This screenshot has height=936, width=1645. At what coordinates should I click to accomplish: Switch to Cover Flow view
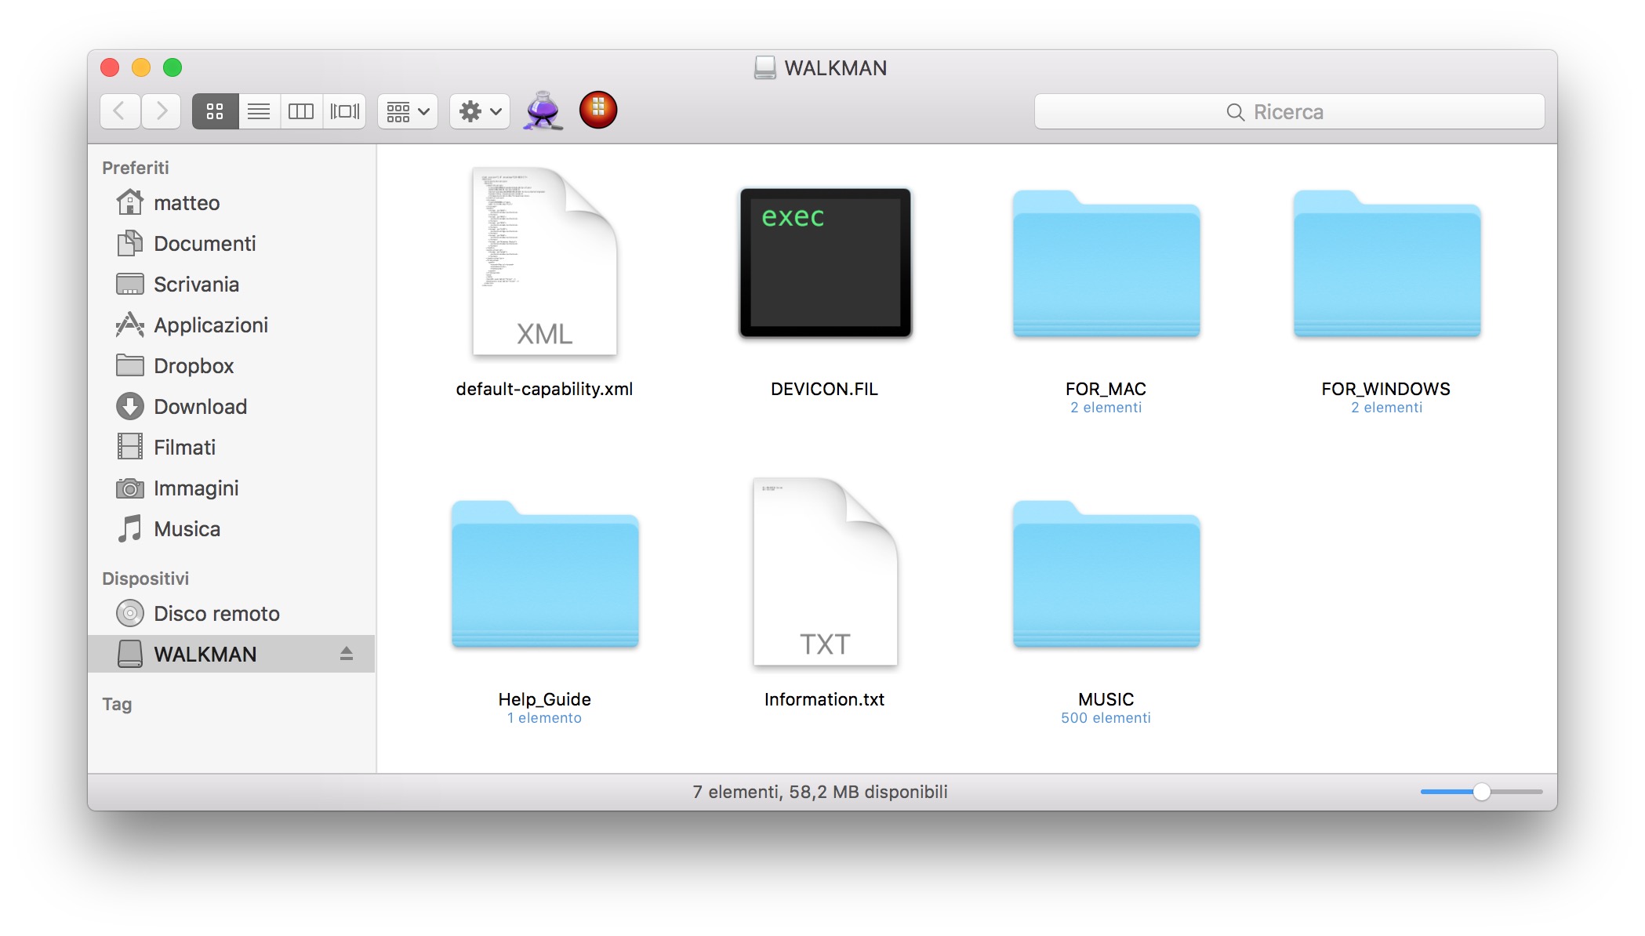click(x=344, y=111)
